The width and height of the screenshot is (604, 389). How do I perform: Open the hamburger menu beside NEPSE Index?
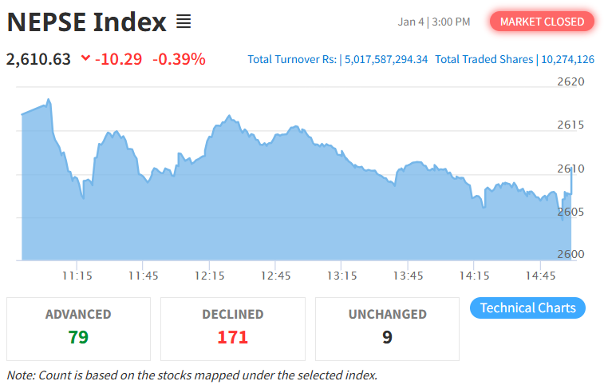click(x=184, y=22)
